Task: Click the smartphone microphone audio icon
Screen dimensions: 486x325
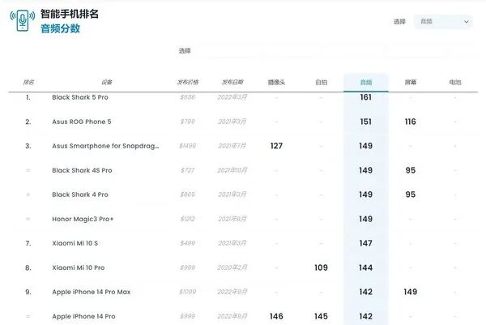Action: click(23, 20)
